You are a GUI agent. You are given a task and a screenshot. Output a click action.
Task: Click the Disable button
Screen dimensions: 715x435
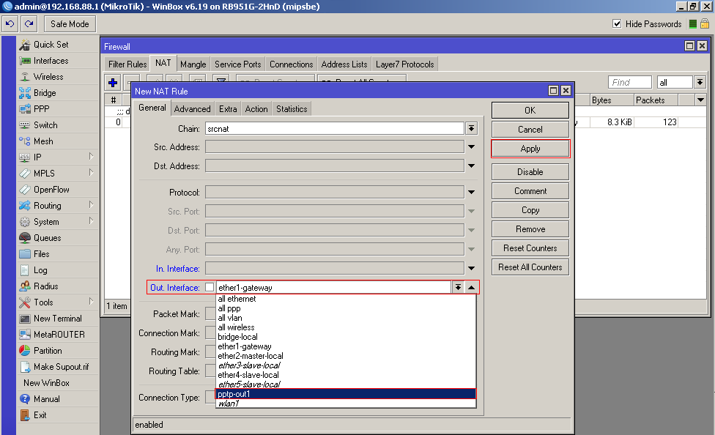pyautogui.click(x=530, y=172)
